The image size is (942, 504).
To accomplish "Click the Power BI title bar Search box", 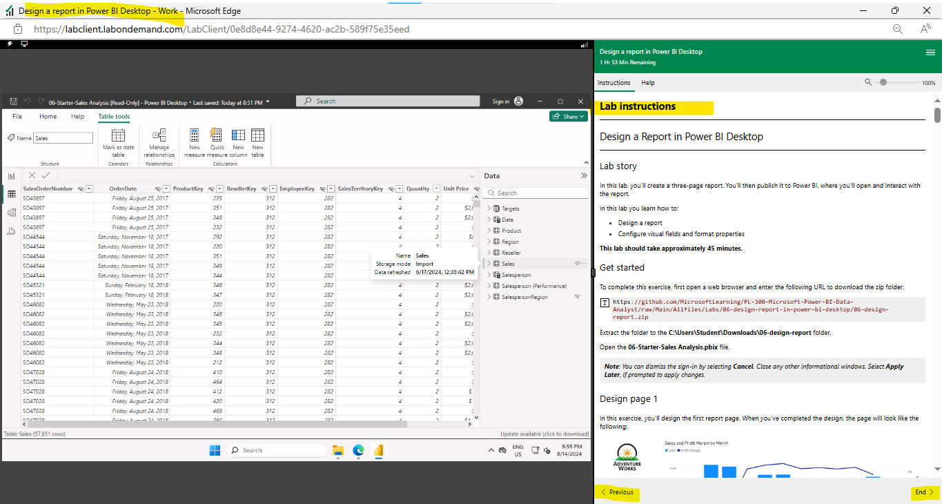I will tap(388, 101).
